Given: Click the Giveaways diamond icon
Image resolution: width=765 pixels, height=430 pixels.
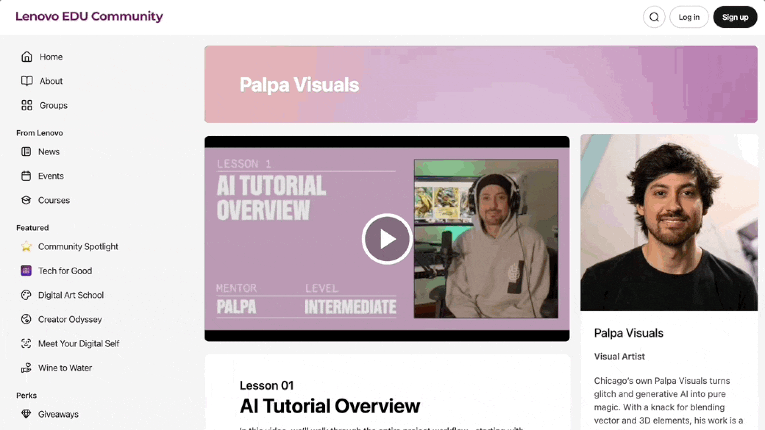Looking at the screenshot, I should tap(26, 414).
